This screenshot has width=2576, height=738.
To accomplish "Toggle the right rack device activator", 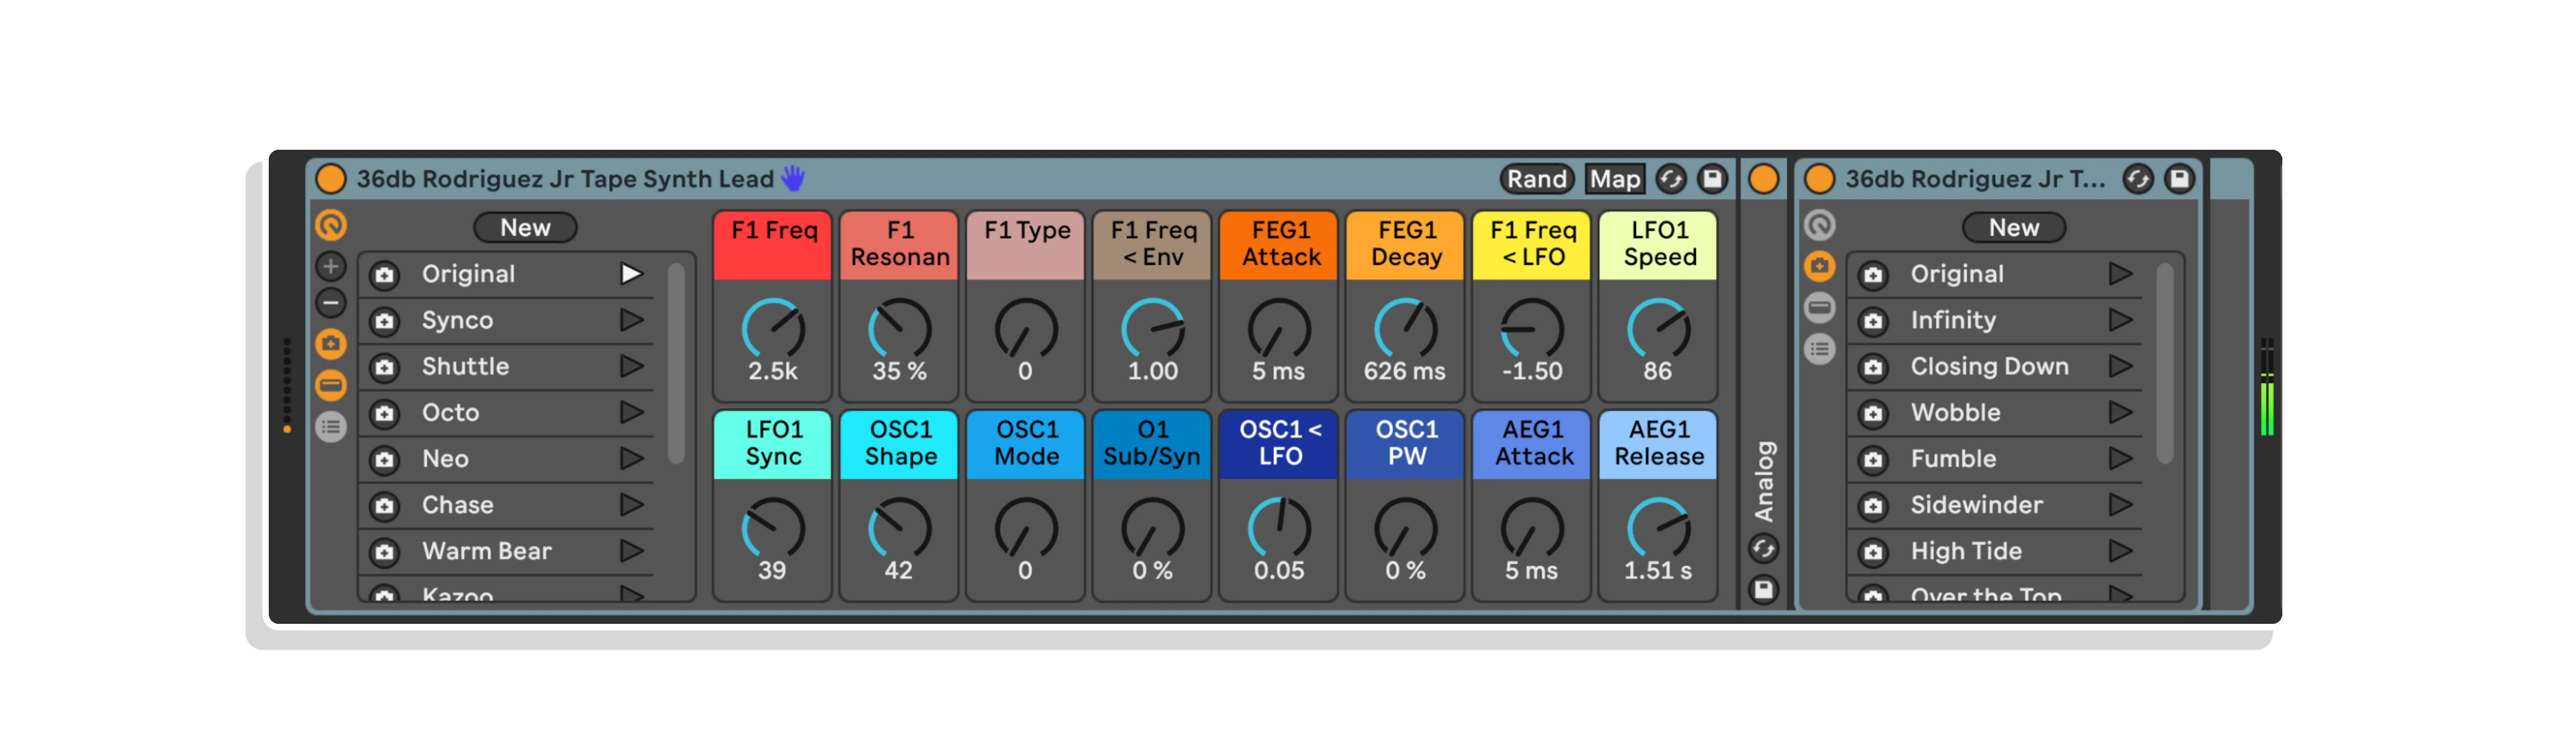I will (1819, 179).
